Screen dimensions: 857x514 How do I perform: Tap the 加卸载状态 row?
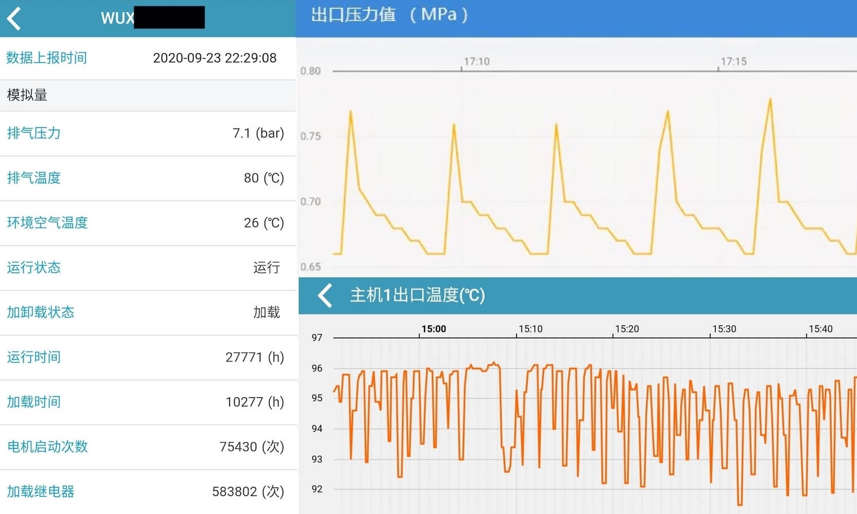[147, 313]
